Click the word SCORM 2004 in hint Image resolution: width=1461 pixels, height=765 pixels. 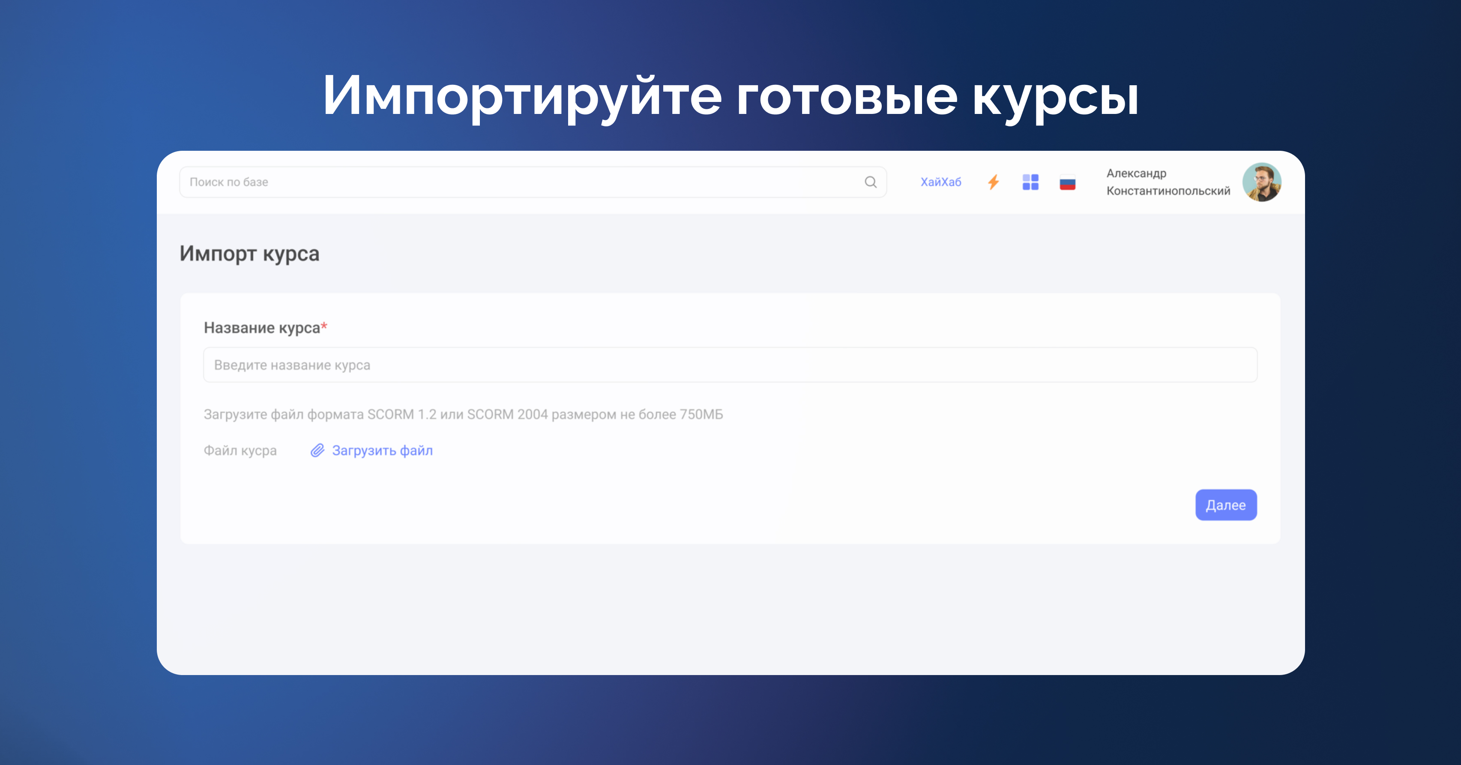click(x=507, y=415)
